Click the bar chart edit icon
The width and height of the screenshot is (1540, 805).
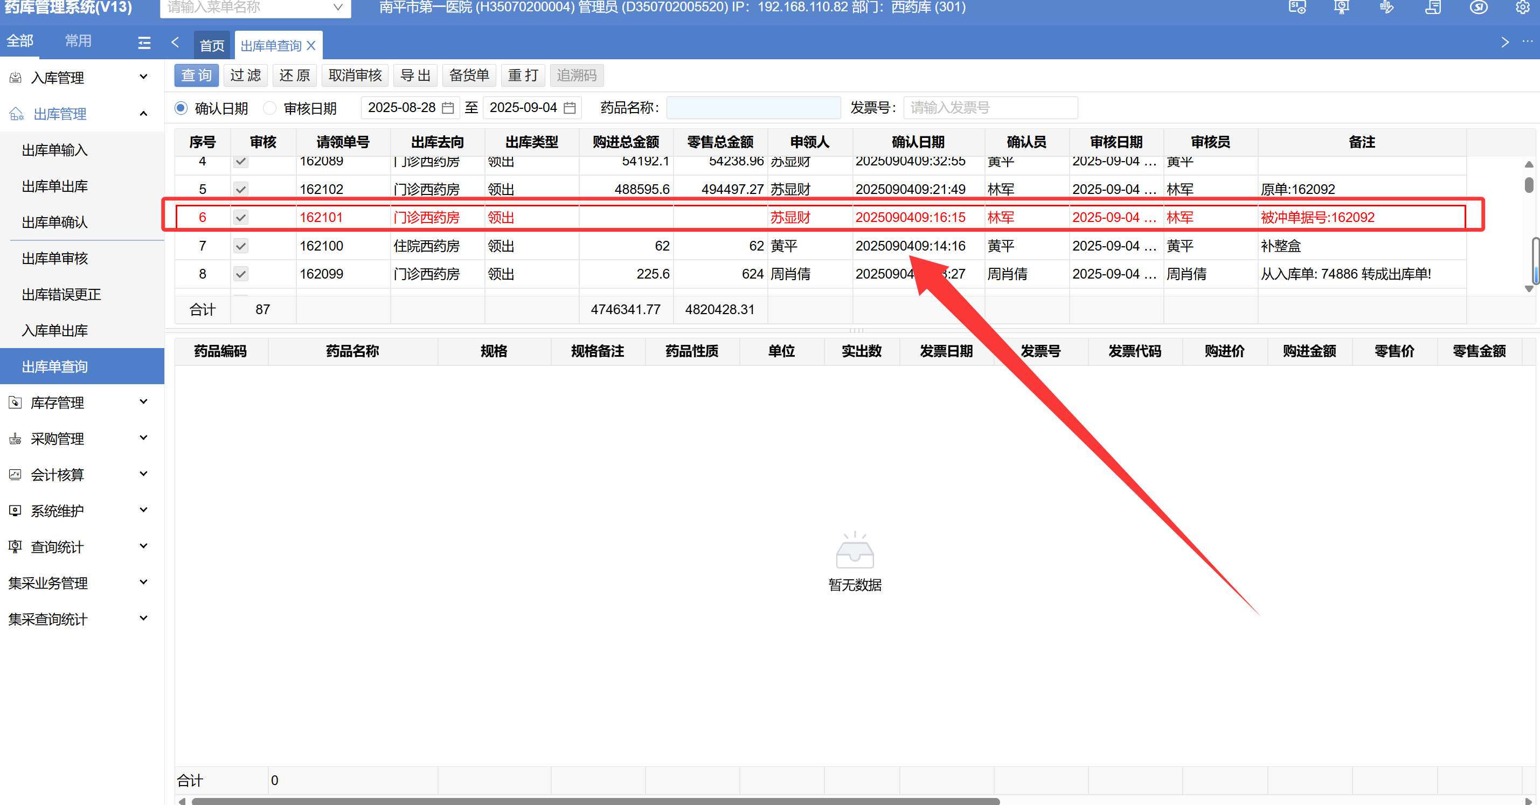pos(1387,7)
